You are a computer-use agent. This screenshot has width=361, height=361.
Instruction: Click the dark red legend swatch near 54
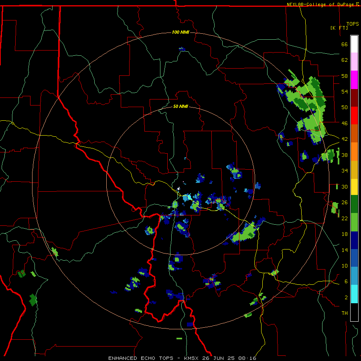pos(354,98)
